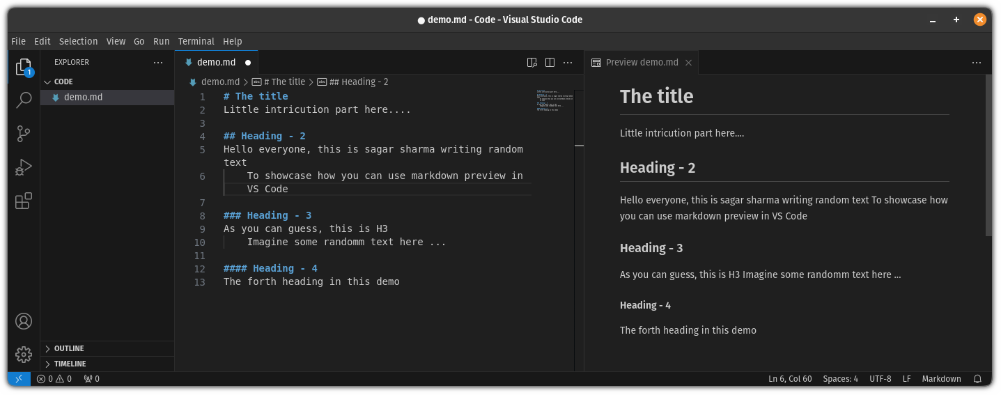Open the Explorer view in activity bar
The height and width of the screenshot is (395, 1001).
(24, 68)
